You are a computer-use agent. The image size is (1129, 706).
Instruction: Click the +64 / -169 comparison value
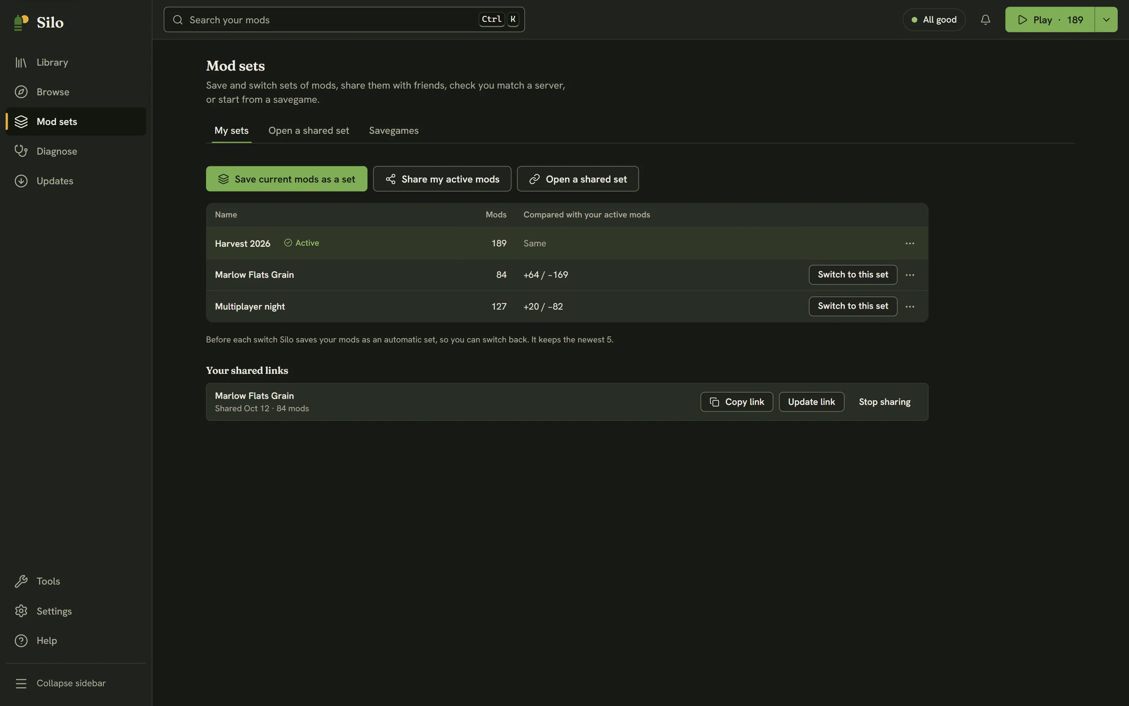(x=545, y=275)
